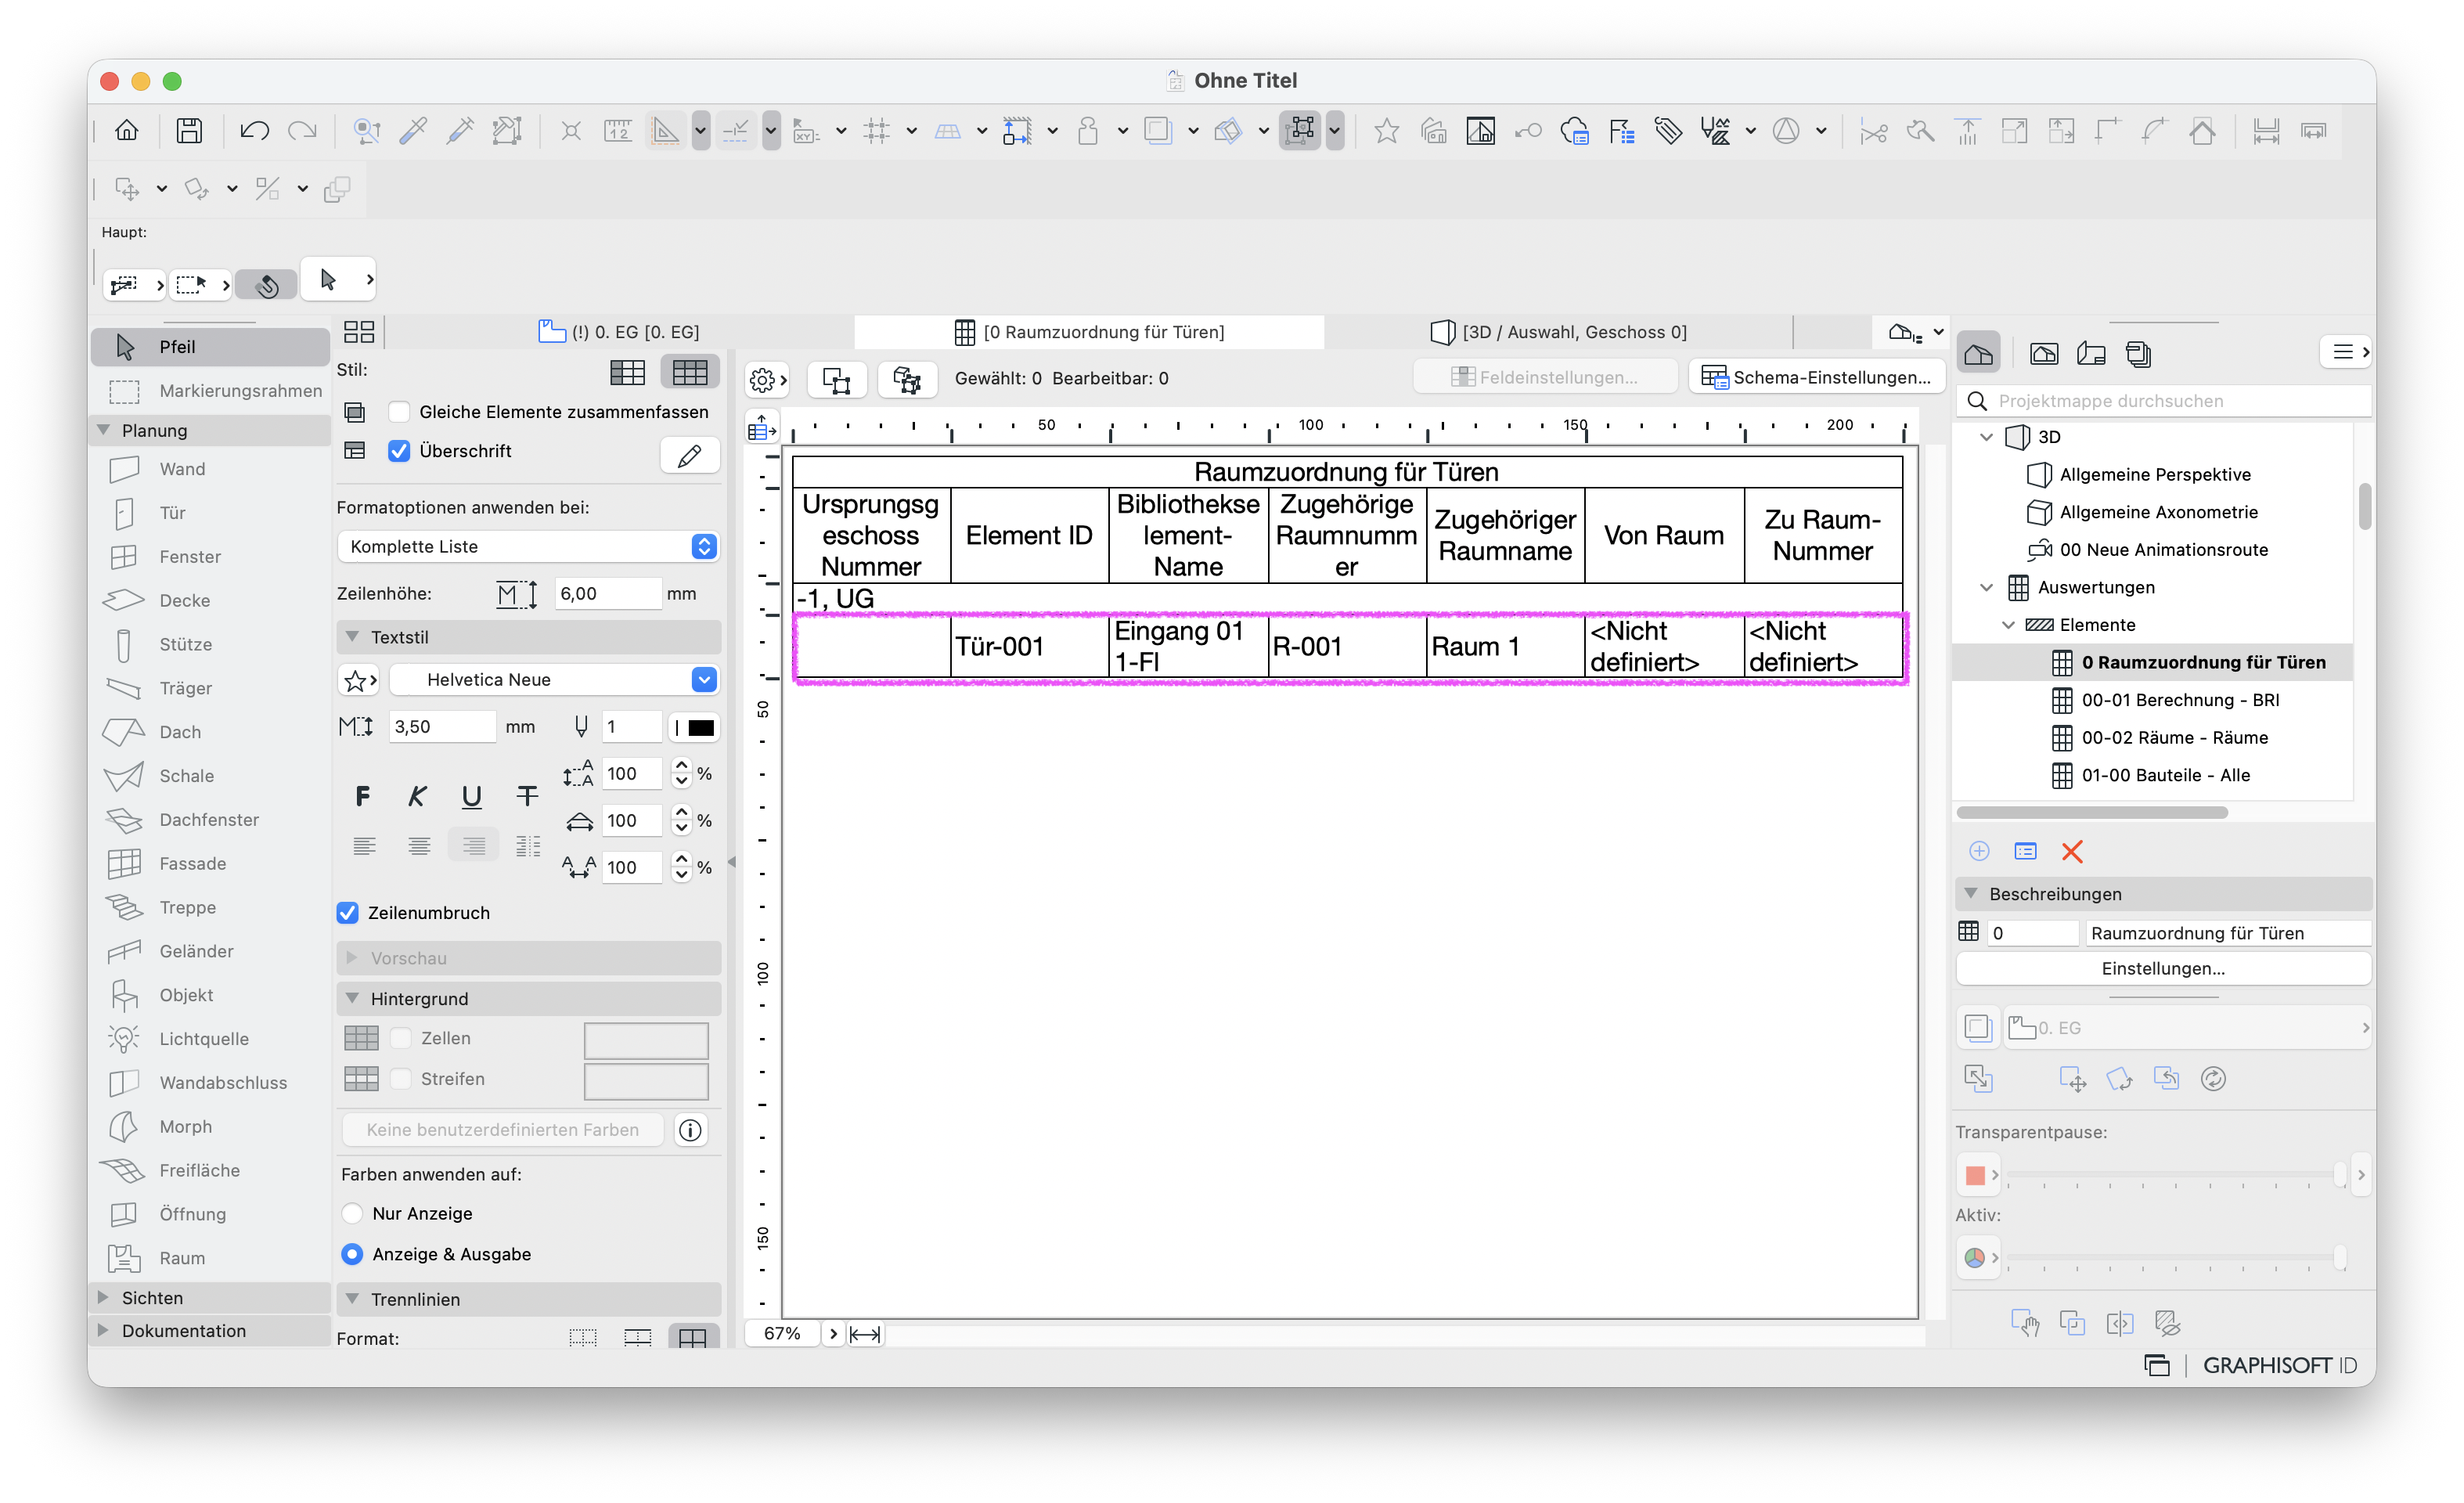Switch to Raumzuordnung für Türen tab
The width and height of the screenshot is (2464, 1503).
(1090, 332)
